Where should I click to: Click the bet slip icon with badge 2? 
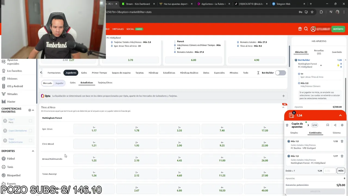tap(292, 115)
